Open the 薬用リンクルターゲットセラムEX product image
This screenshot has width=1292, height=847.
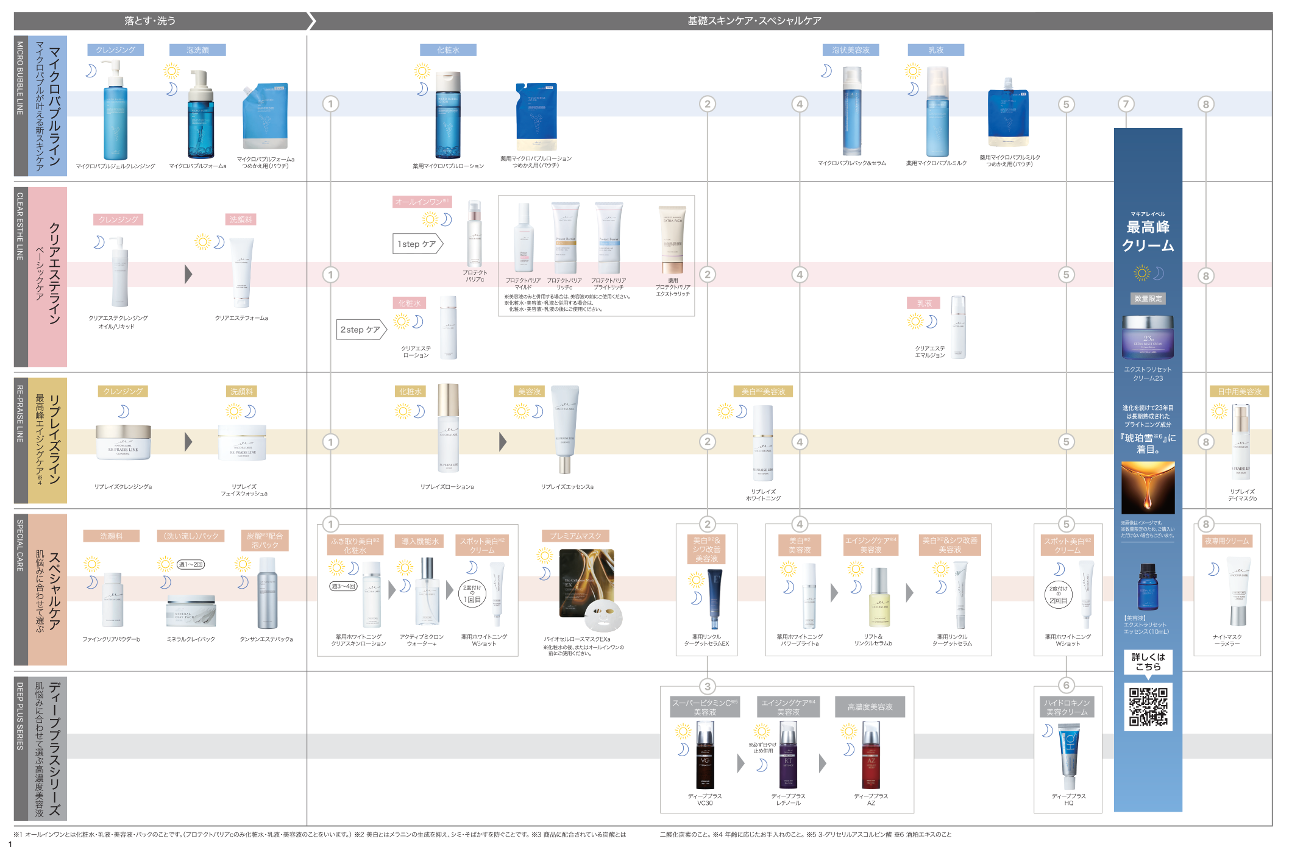pos(715,599)
